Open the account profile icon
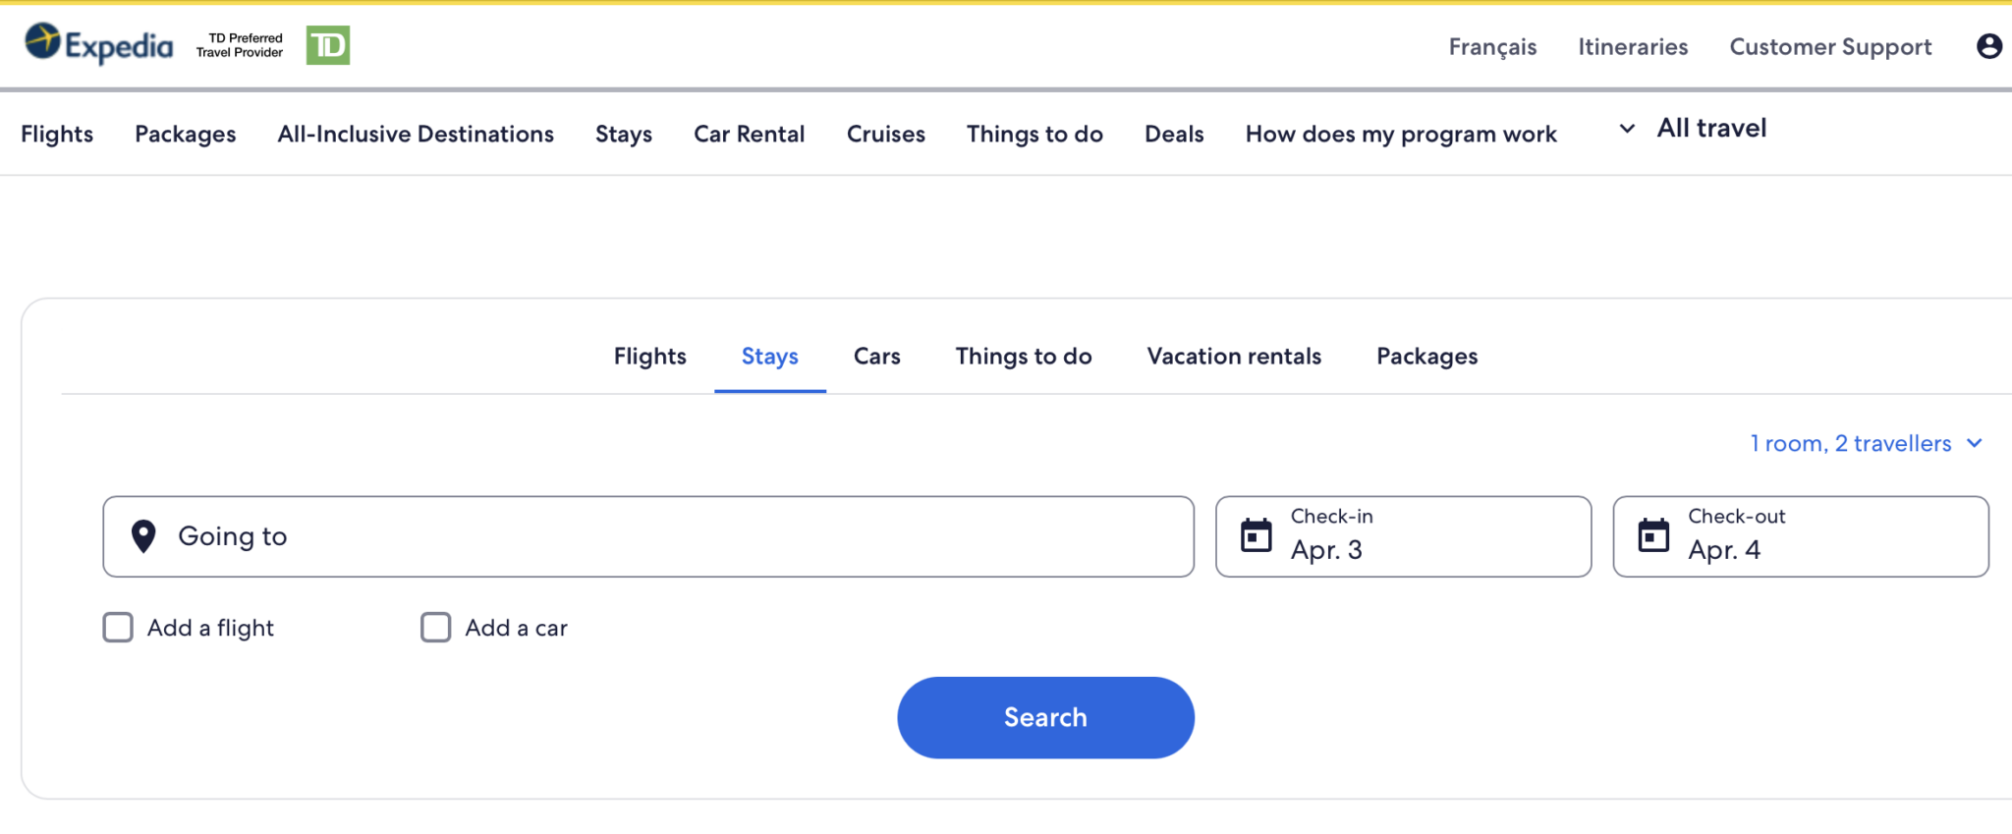2012x834 pixels. (x=1988, y=45)
